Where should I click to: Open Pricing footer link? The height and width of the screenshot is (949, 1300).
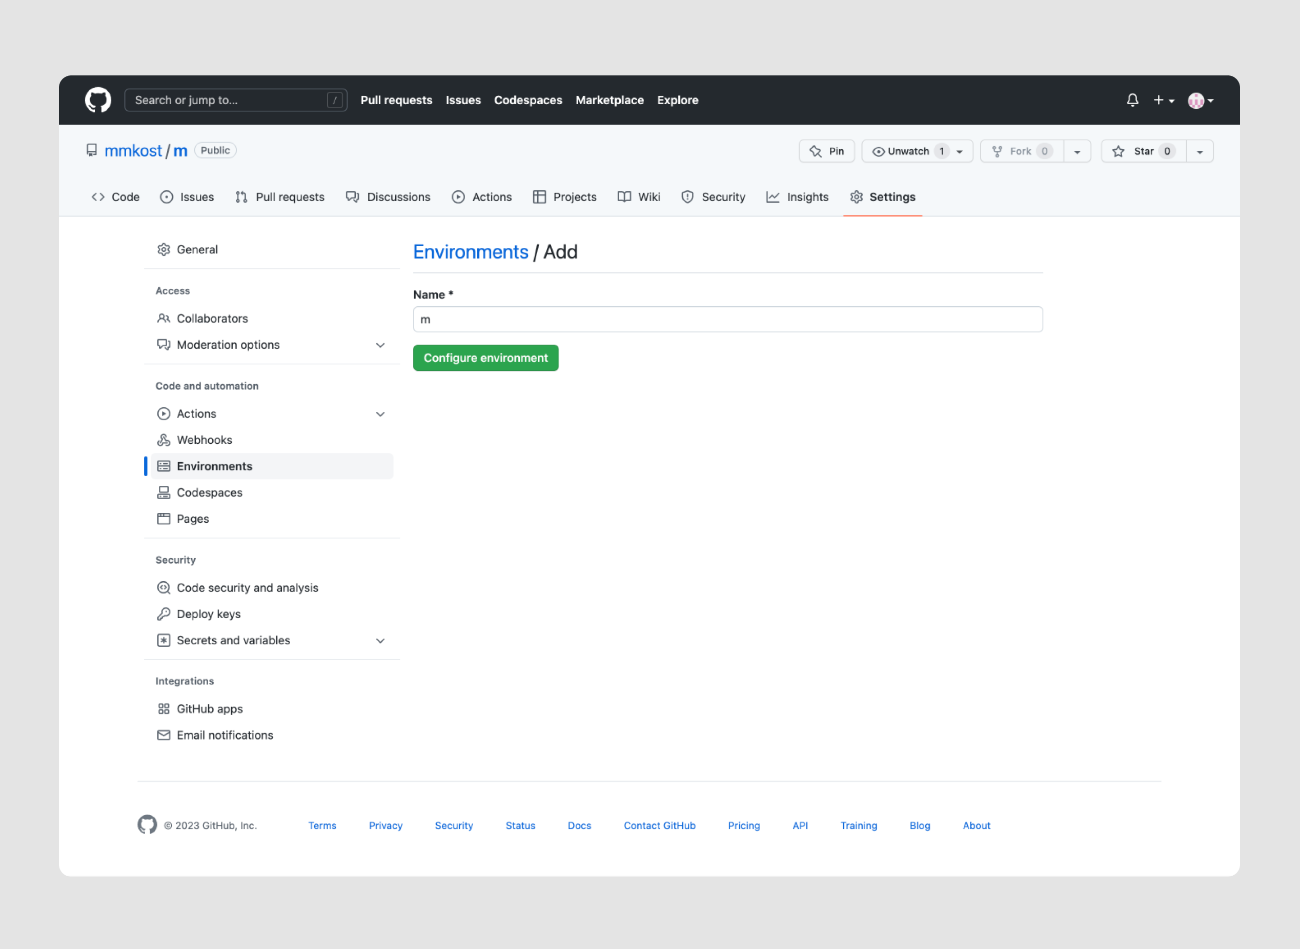click(x=744, y=825)
